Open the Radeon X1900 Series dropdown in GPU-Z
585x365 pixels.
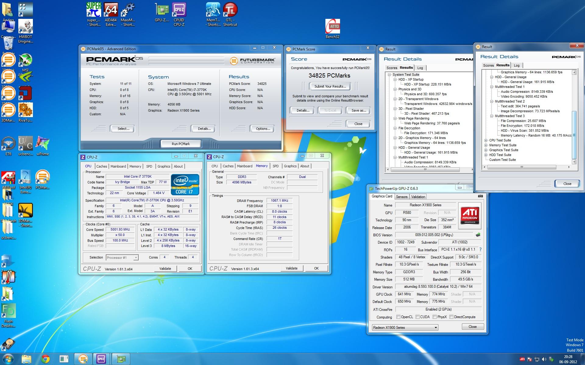point(405,328)
